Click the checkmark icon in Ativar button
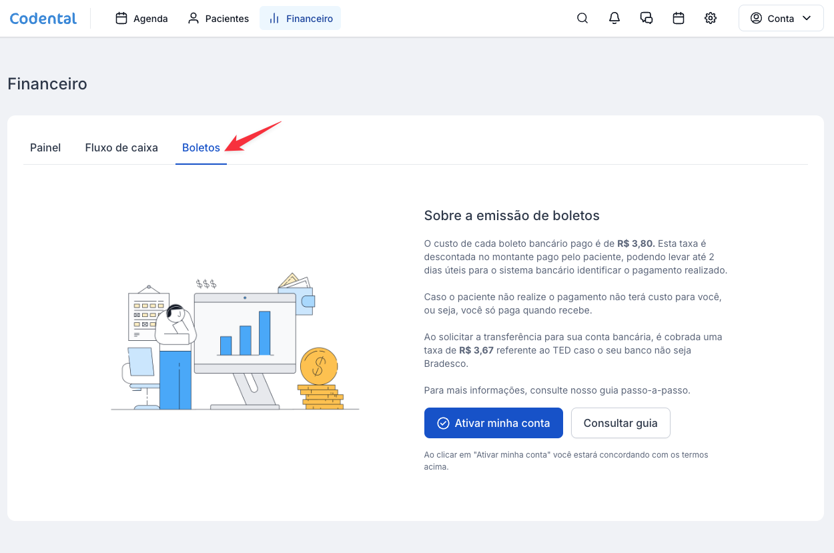The image size is (834, 553). tap(443, 423)
